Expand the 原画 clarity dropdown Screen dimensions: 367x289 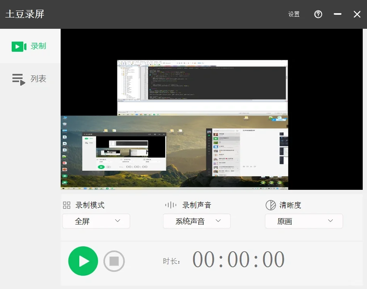(304, 221)
